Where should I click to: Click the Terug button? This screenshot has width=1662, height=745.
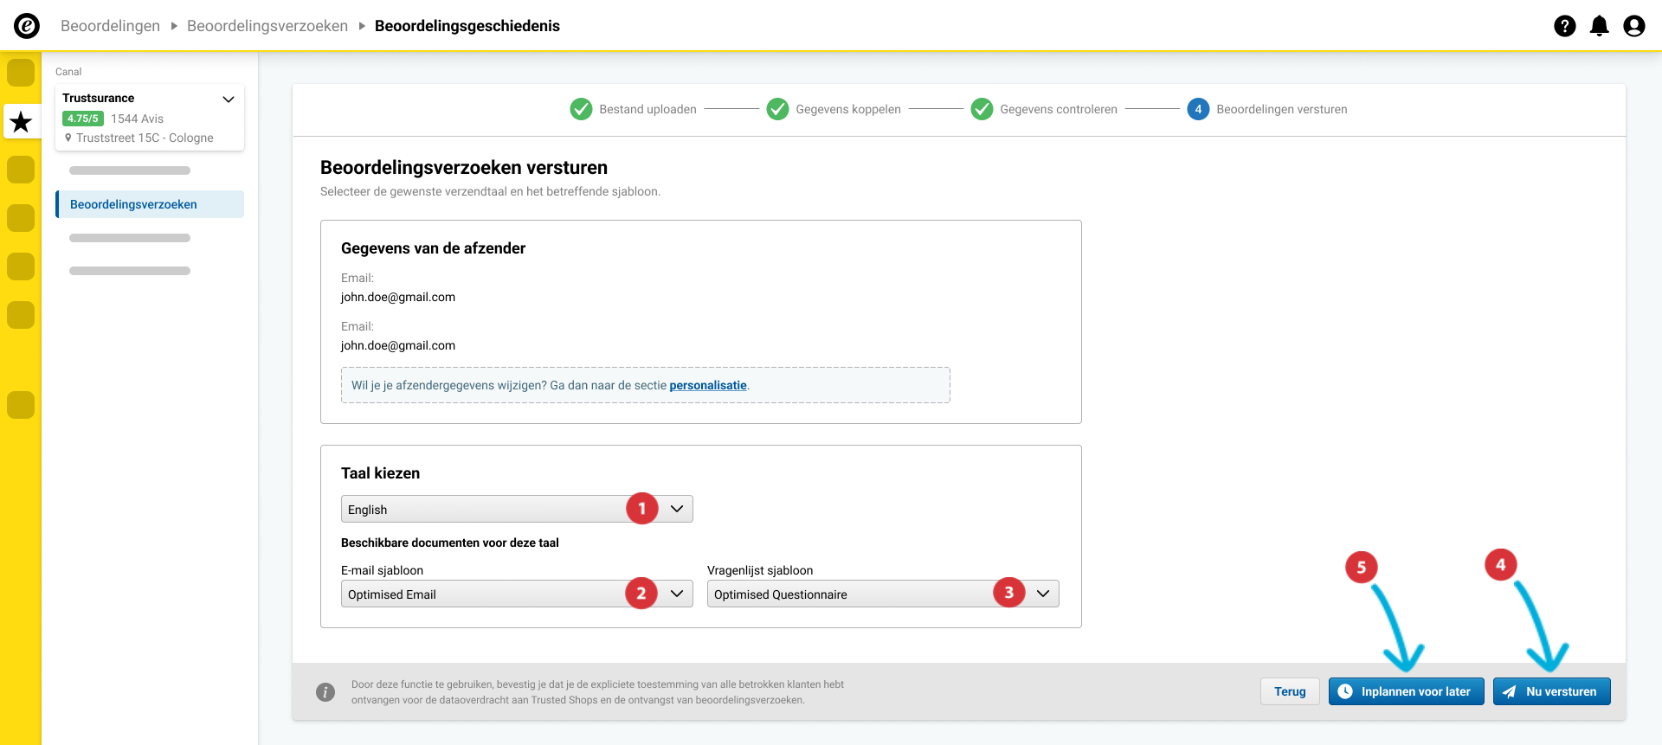pos(1289,691)
